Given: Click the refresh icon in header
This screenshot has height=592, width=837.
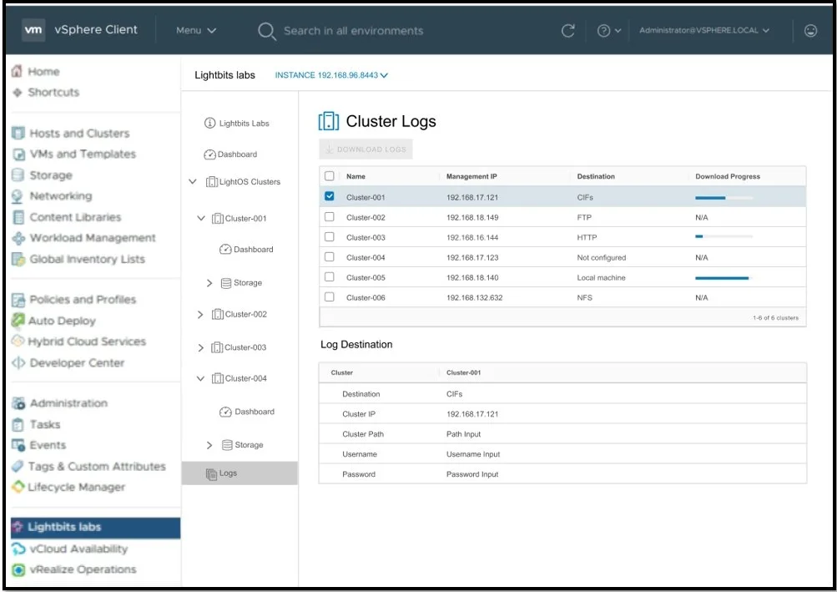Looking at the screenshot, I should tap(568, 30).
